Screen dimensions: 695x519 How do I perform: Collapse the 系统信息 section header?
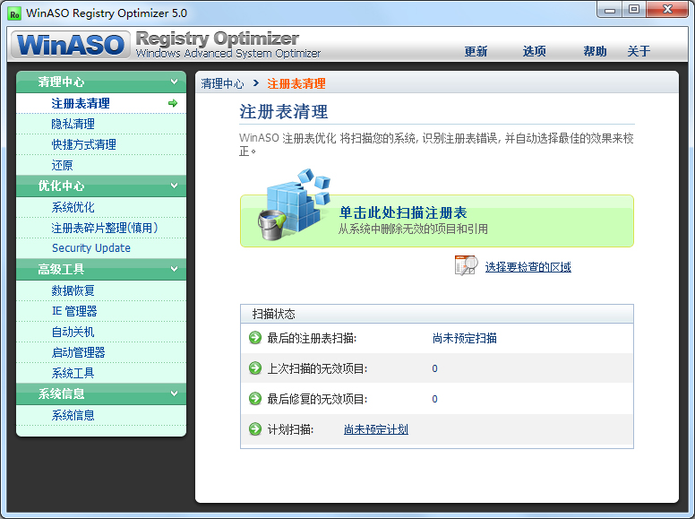[173, 394]
